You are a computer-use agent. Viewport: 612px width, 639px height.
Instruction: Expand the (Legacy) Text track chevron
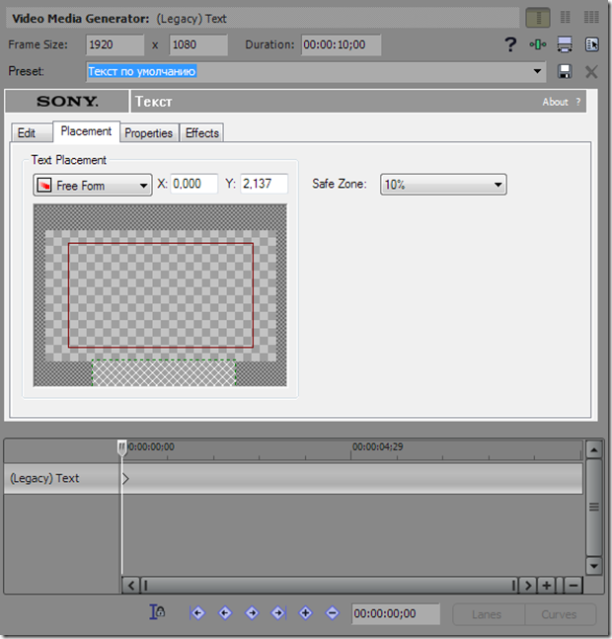click(125, 478)
